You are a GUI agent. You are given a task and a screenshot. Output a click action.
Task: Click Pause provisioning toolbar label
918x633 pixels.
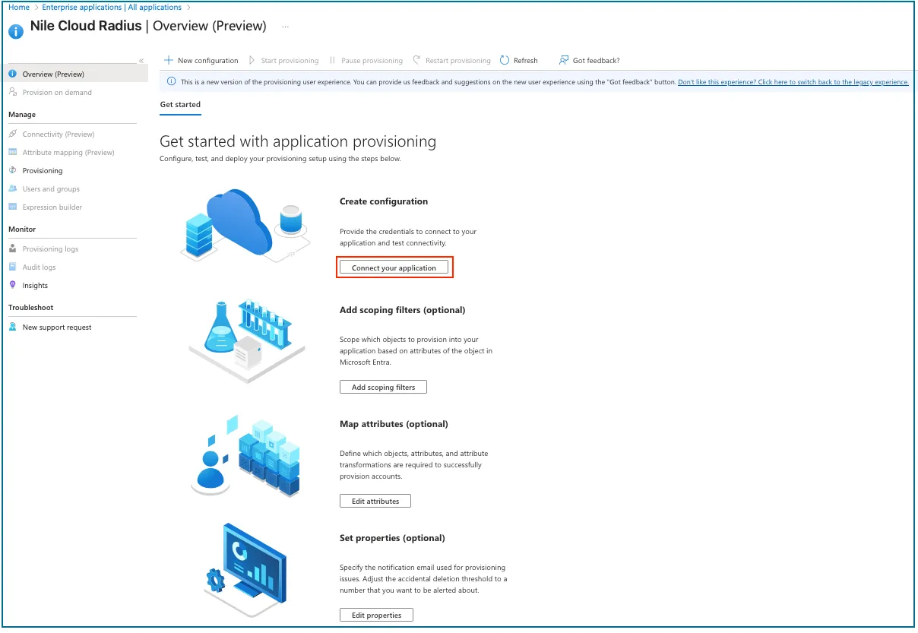372,60
